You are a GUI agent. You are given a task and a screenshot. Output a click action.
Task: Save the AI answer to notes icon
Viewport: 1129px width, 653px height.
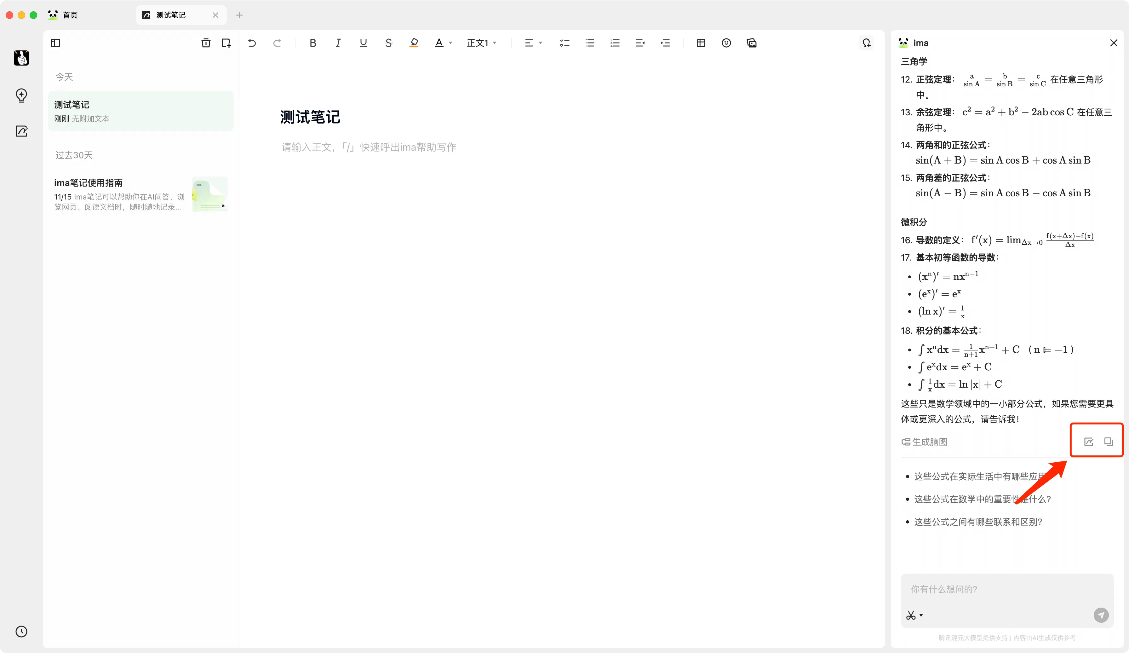pos(1089,442)
